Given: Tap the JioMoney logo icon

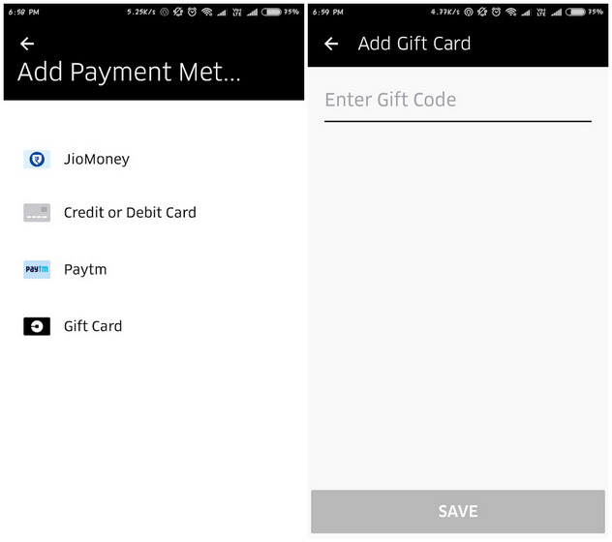Looking at the screenshot, I should point(37,159).
